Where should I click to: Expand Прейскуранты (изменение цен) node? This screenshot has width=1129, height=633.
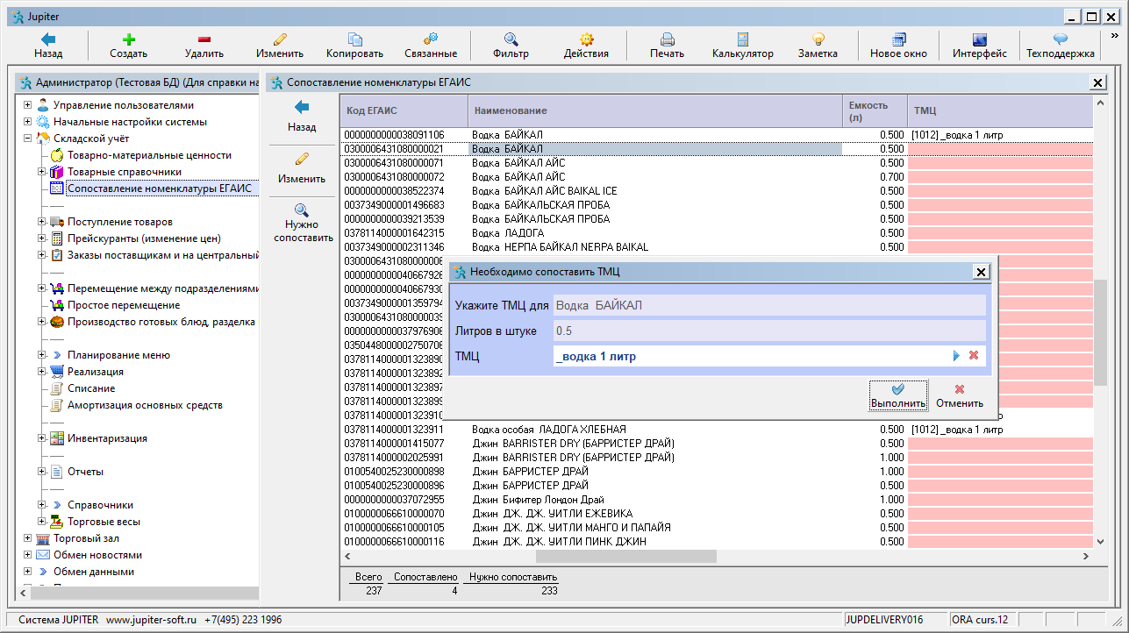pos(42,238)
